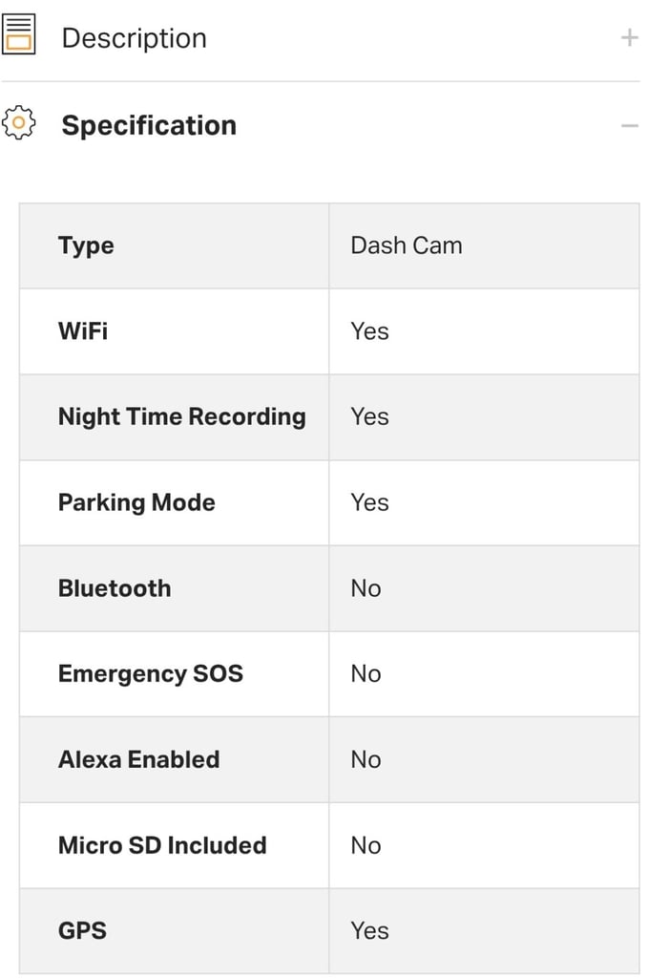
Task: Expand Description with the plus icon
Action: pos(629,38)
